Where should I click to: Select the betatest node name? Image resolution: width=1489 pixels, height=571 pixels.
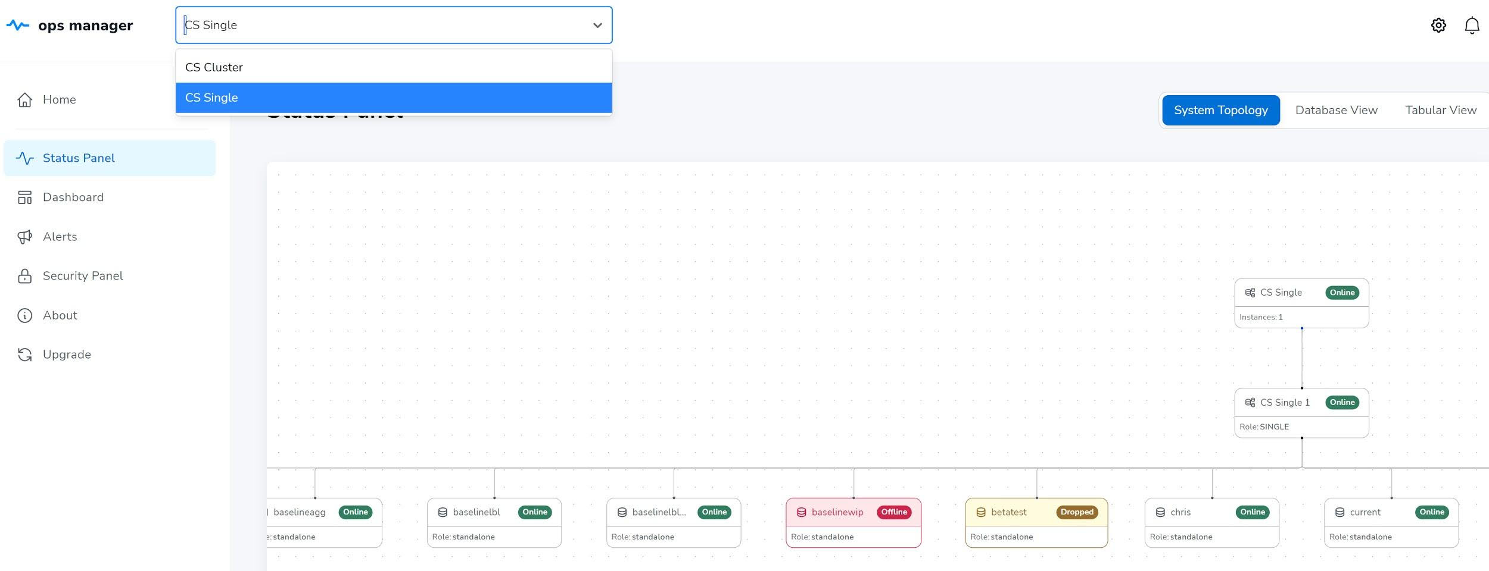point(1009,512)
